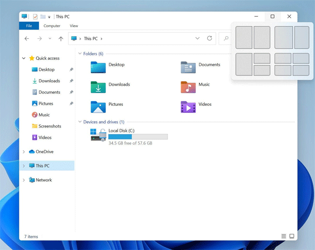Click This PC in the address bar
The width and height of the screenshot is (315, 250).
(91, 38)
